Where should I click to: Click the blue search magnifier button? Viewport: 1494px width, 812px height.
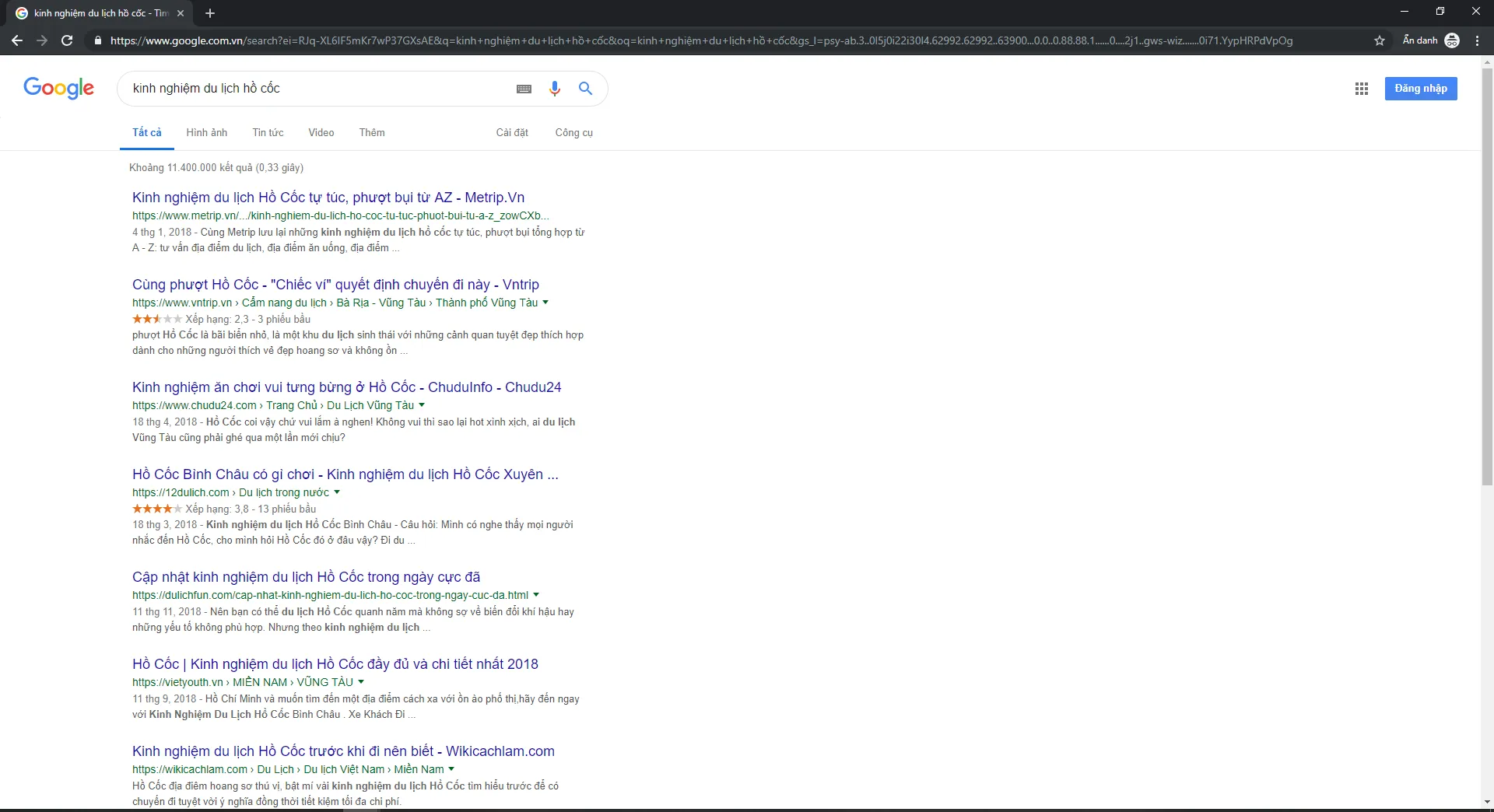[585, 89]
